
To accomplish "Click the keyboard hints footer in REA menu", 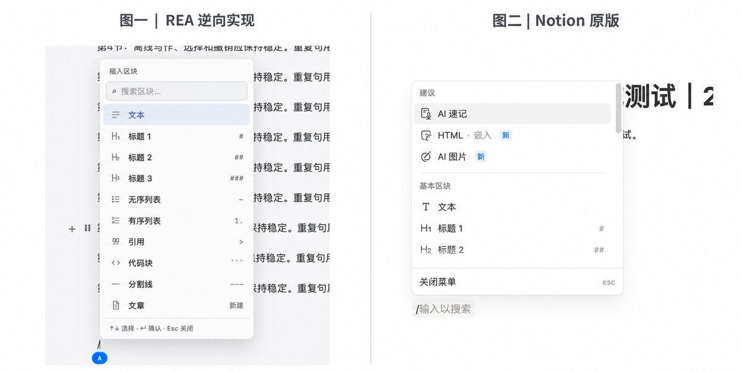I will point(151,328).
